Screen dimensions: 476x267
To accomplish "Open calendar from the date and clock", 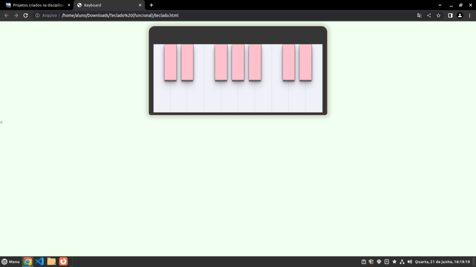I will click(x=442, y=262).
